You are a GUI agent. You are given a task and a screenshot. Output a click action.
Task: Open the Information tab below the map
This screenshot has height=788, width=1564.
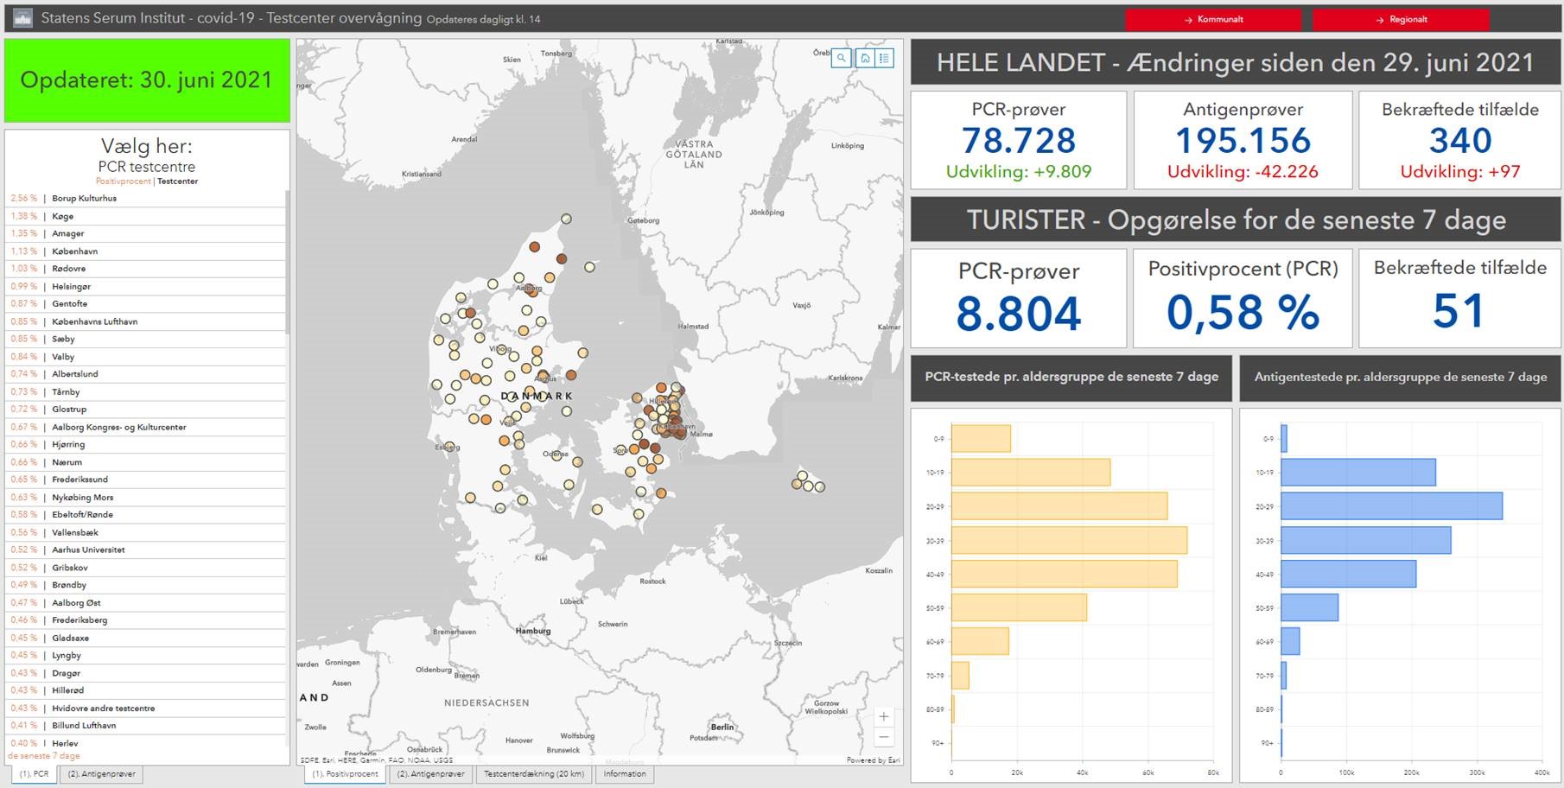pos(624,774)
